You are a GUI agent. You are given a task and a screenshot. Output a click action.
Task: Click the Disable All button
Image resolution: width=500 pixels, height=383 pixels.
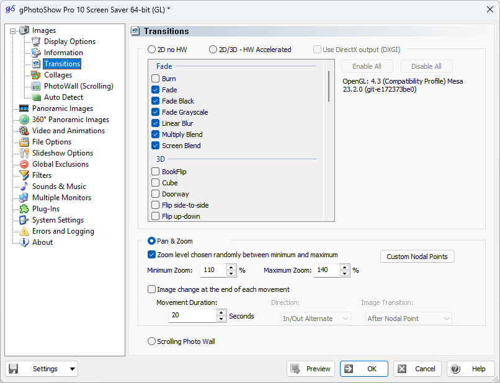pos(426,66)
